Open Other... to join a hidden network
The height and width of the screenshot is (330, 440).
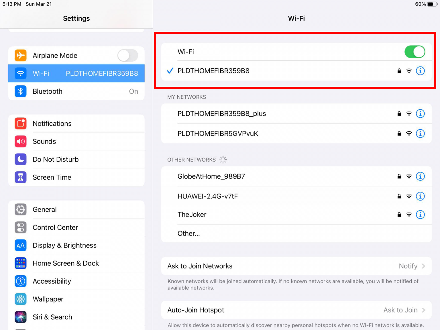click(x=188, y=233)
